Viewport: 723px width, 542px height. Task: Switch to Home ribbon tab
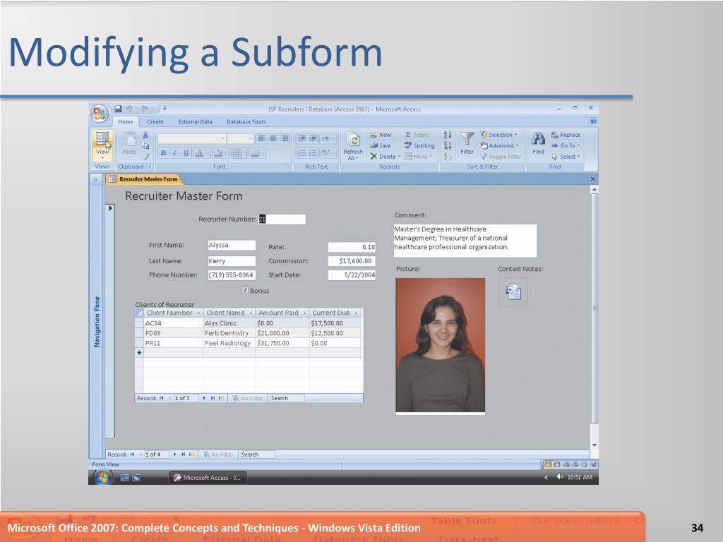pos(126,121)
